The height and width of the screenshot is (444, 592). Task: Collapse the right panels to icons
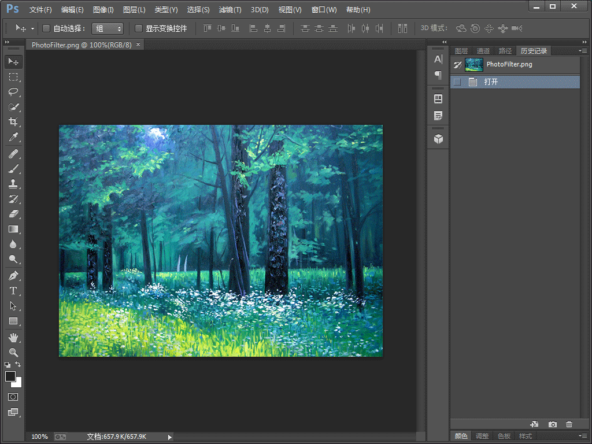point(584,42)
